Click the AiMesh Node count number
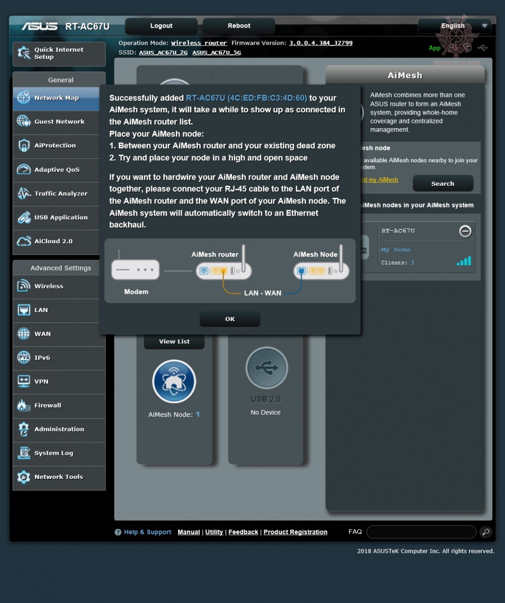 pos(198,414)
